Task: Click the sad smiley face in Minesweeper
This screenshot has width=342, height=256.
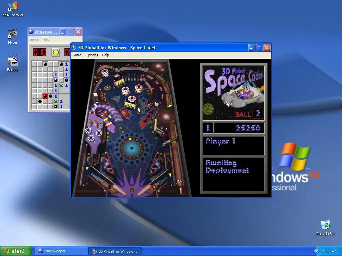Action: 56,52
